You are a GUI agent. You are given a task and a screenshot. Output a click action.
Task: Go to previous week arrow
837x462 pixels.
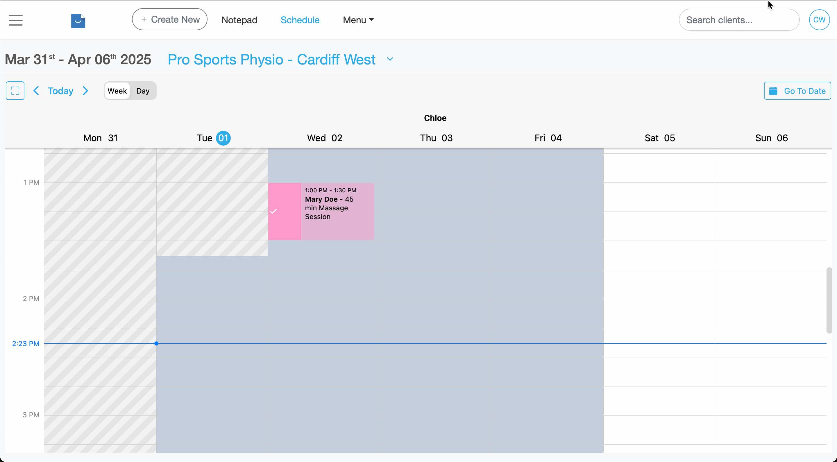(36, 91)
